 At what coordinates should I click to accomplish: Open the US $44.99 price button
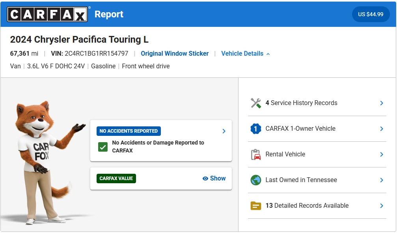point(371,14)
